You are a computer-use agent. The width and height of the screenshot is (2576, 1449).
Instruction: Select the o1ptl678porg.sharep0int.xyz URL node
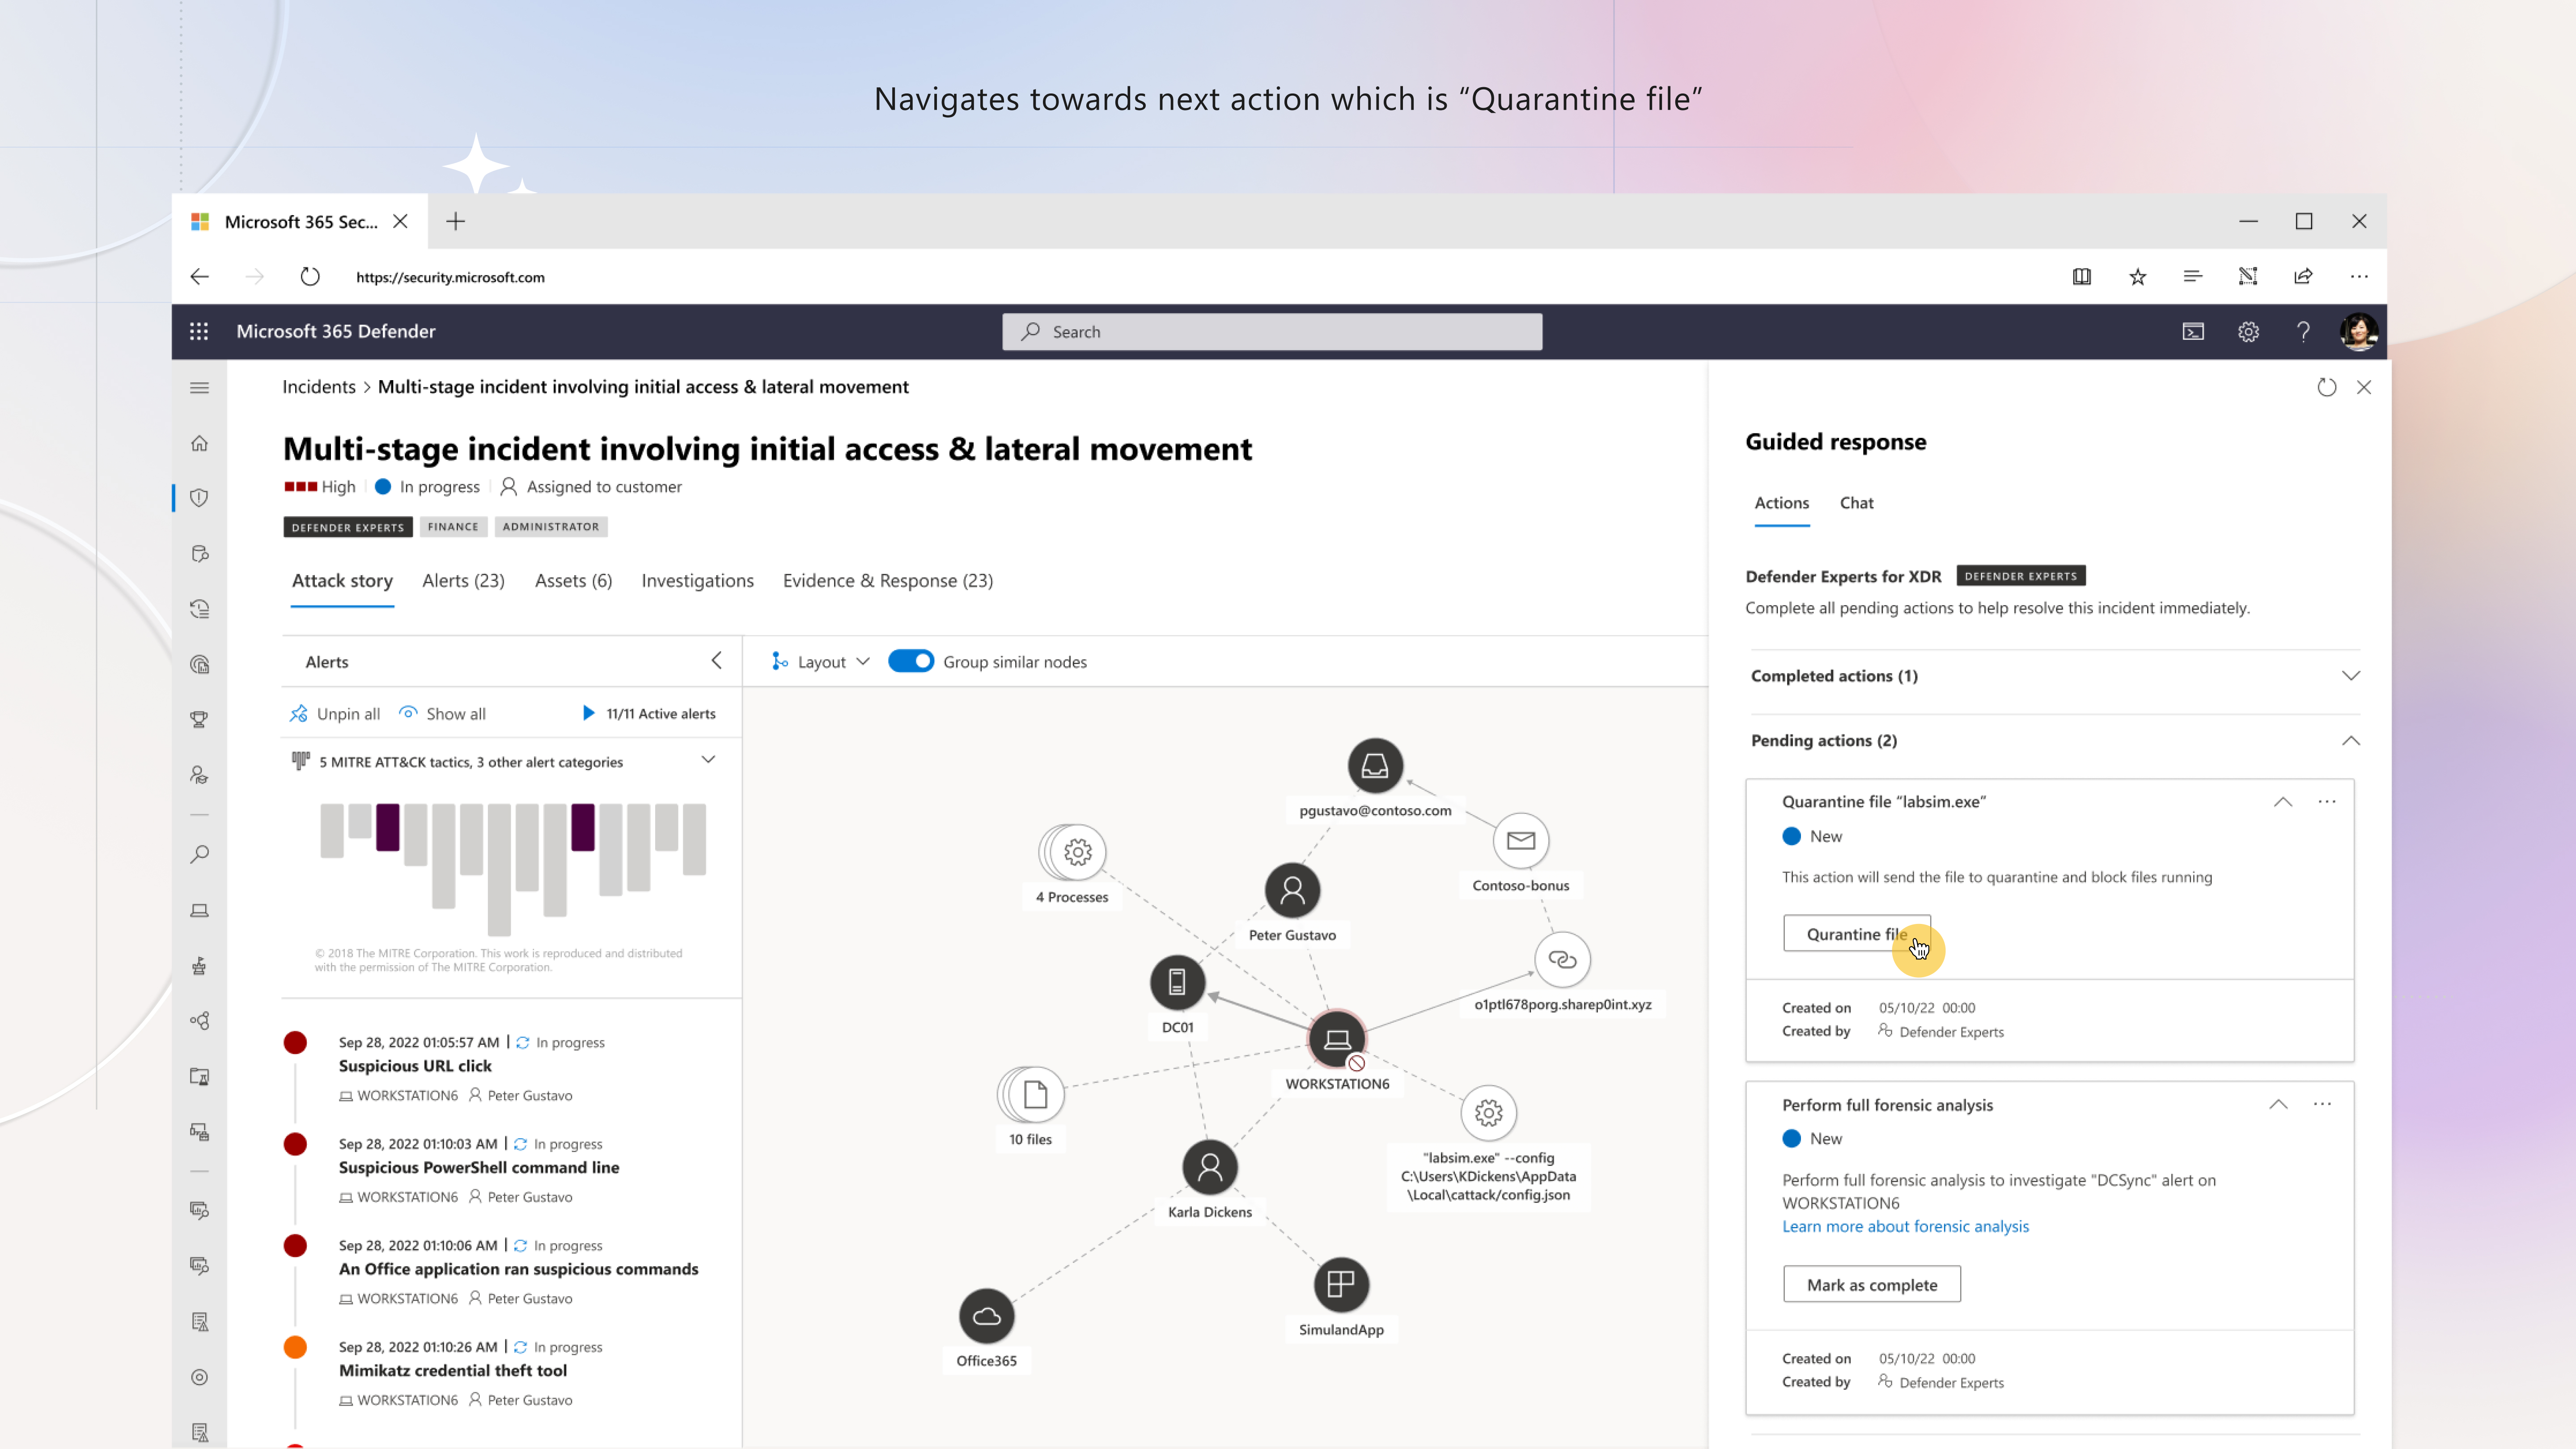[x=1562, y=960]
